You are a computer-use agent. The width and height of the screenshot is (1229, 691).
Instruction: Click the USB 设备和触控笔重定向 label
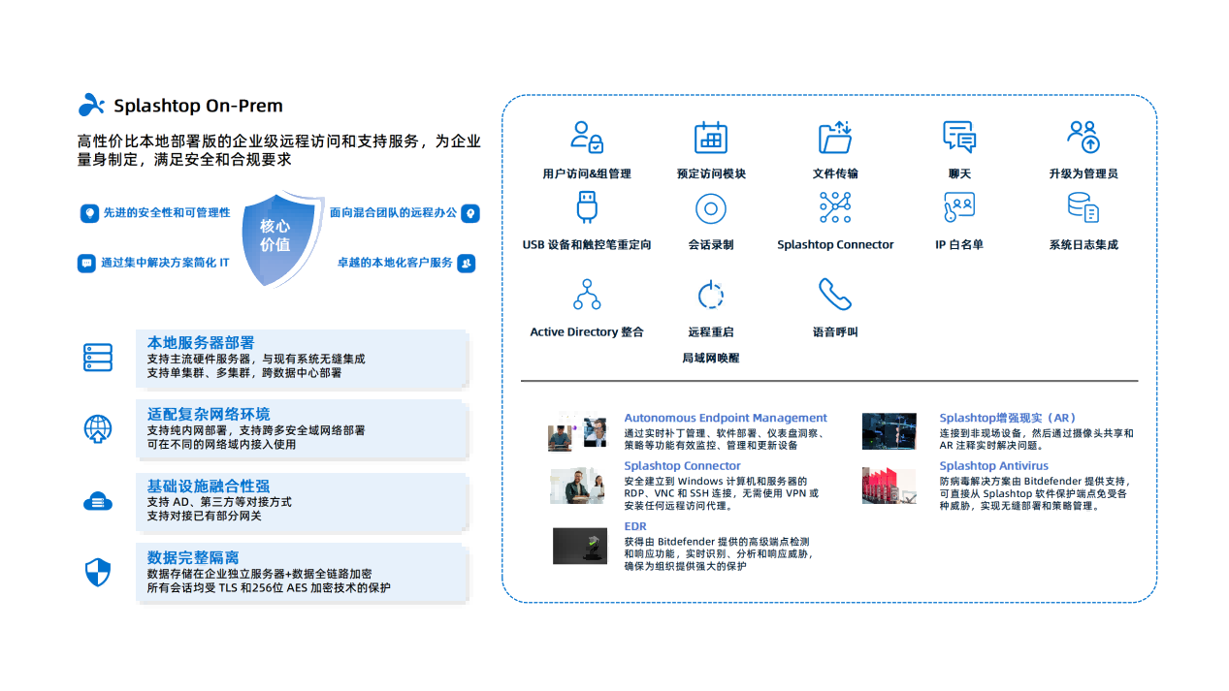tap(587, 244)
